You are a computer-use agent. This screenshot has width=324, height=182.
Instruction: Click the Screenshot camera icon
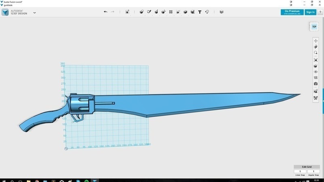pyautogui.click(x=315, y=84)
